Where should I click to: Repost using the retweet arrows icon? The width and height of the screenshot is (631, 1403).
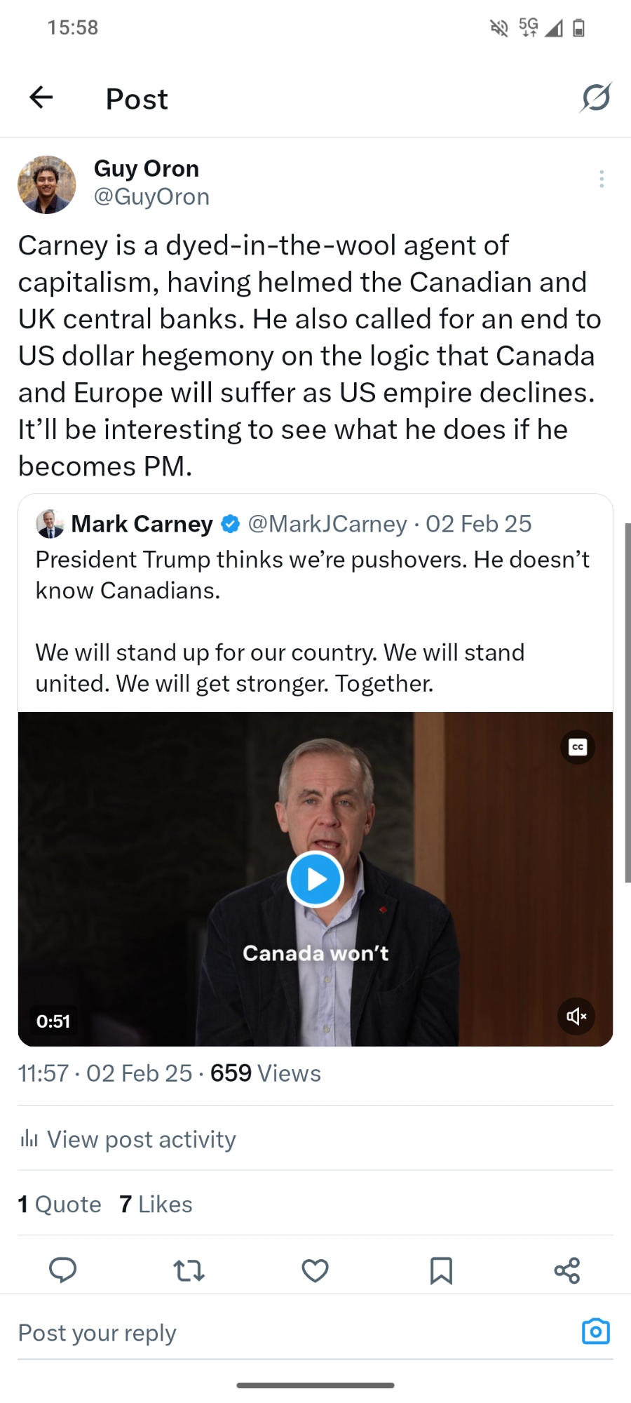click(x=189, y=1270)
